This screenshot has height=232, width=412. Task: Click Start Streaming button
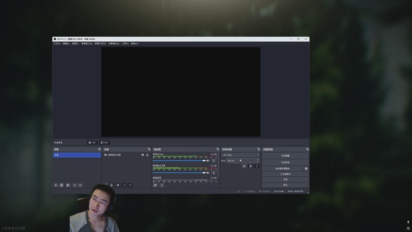click(x=285, y=156)
